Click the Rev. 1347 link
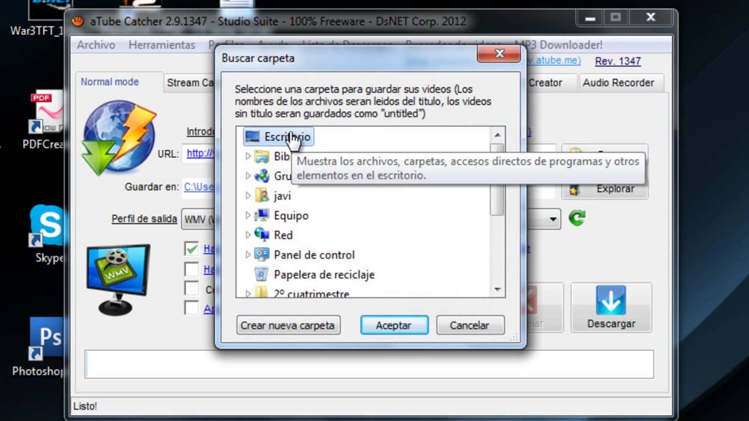Viewport: 749px width, 421px height. click(x=618, y=61)
